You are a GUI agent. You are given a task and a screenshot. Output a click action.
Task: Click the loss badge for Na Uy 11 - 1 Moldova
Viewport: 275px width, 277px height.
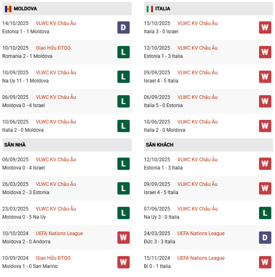pos(124,77)
